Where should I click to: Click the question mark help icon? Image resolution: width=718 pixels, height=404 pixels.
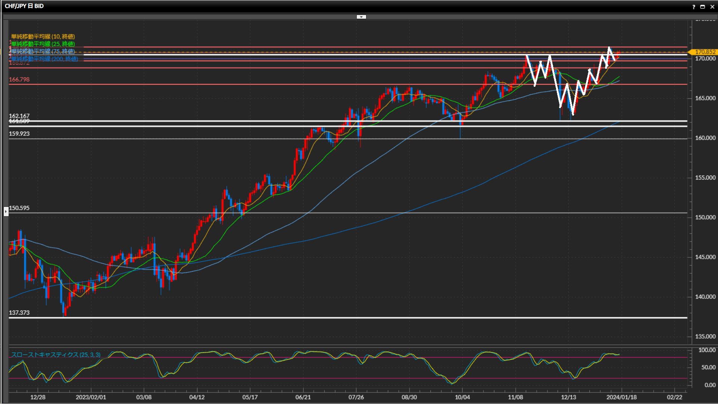pyautogui.click(x=694, y=7)
